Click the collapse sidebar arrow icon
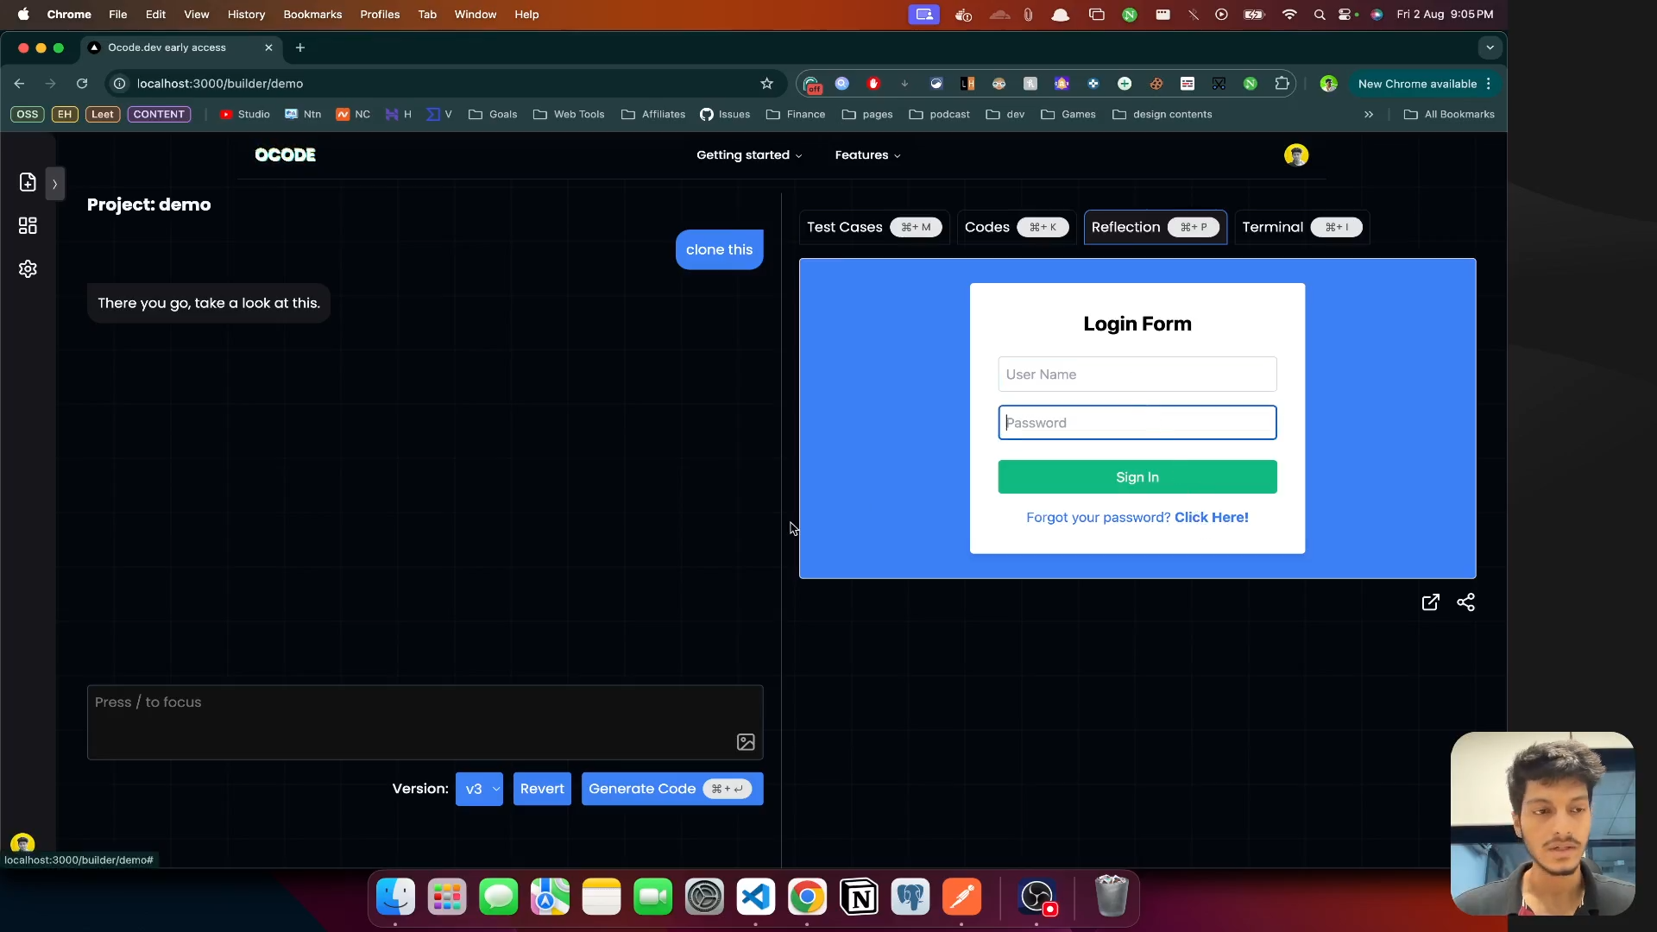The image size is (1657, 932). [x=54, y=185]
